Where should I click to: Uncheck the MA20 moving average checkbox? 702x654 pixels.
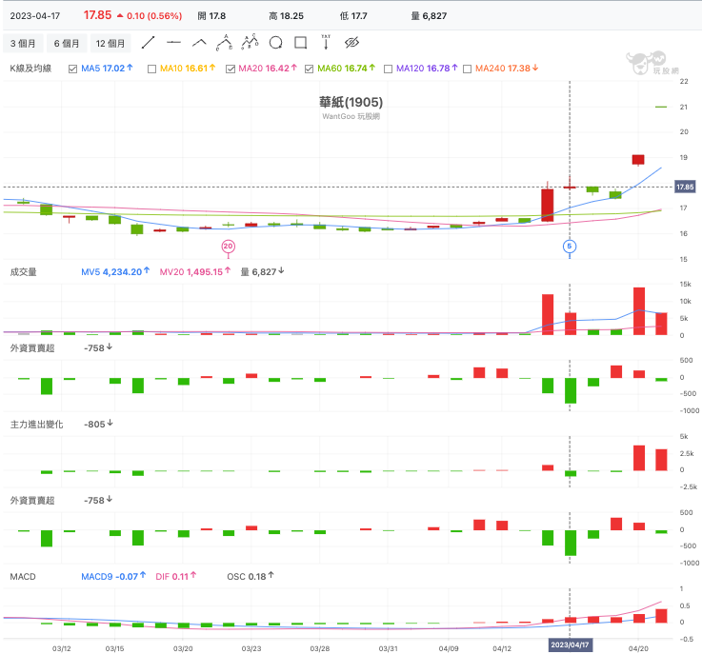point(231,69)
